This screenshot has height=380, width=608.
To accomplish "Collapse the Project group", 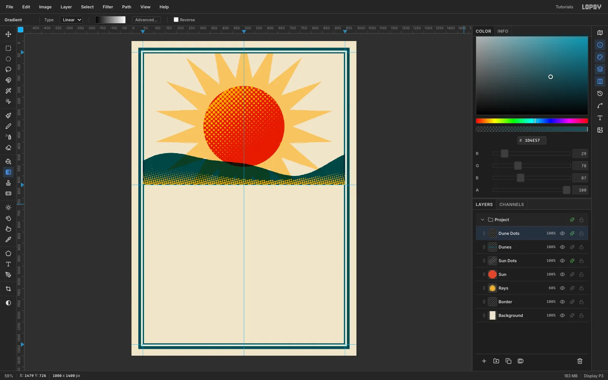I will [x=483, y=220].
